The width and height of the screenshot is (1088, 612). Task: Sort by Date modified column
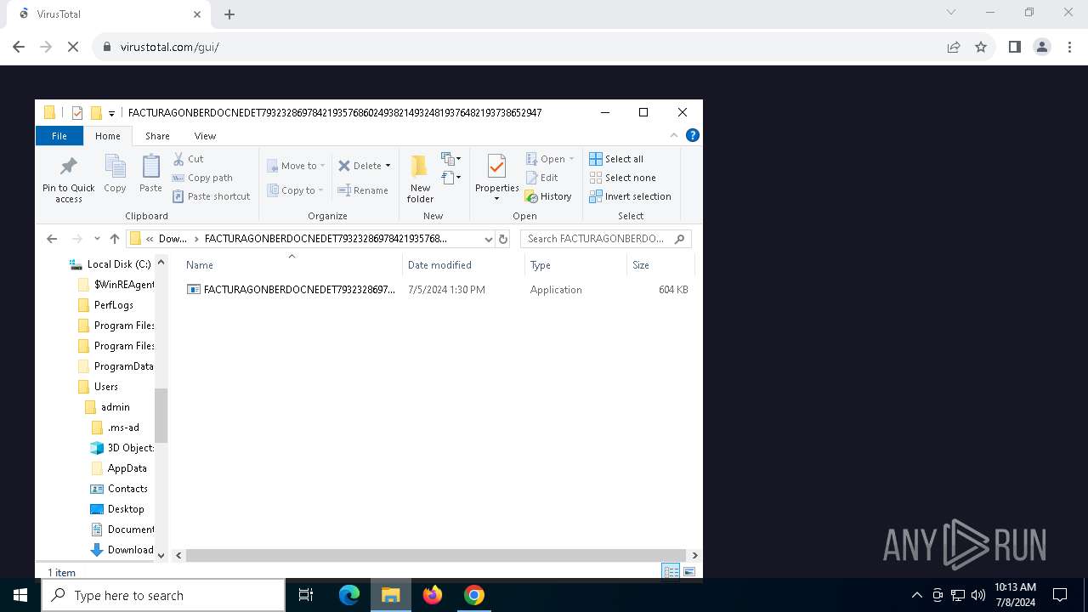pyautogui.click(x=463, y=265)
